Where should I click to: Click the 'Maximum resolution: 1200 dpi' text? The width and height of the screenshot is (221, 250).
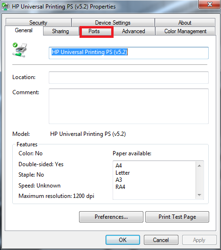click(56, 196)
